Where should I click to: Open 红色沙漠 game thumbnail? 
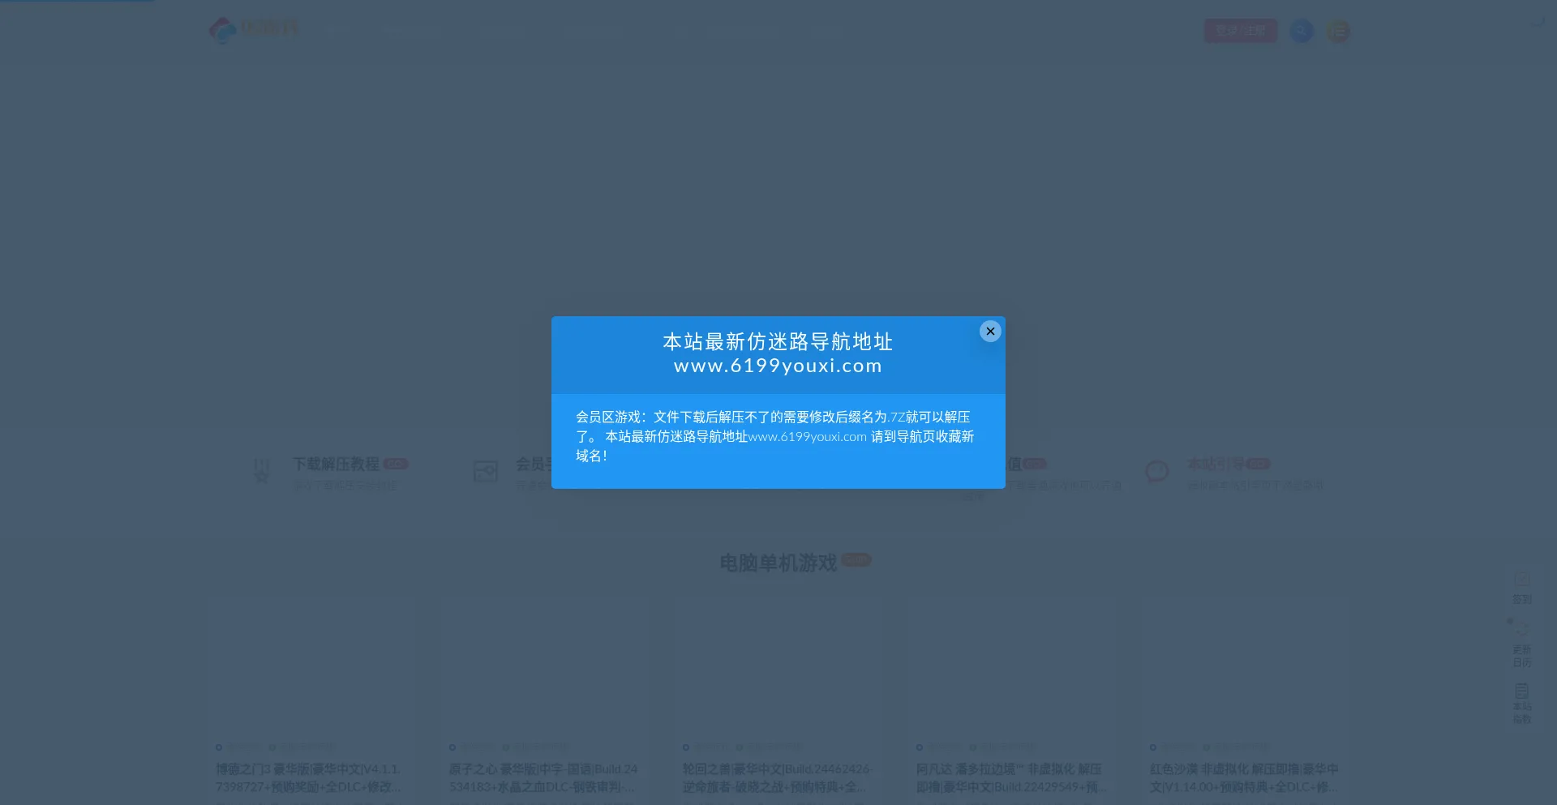coord(1246,666)
